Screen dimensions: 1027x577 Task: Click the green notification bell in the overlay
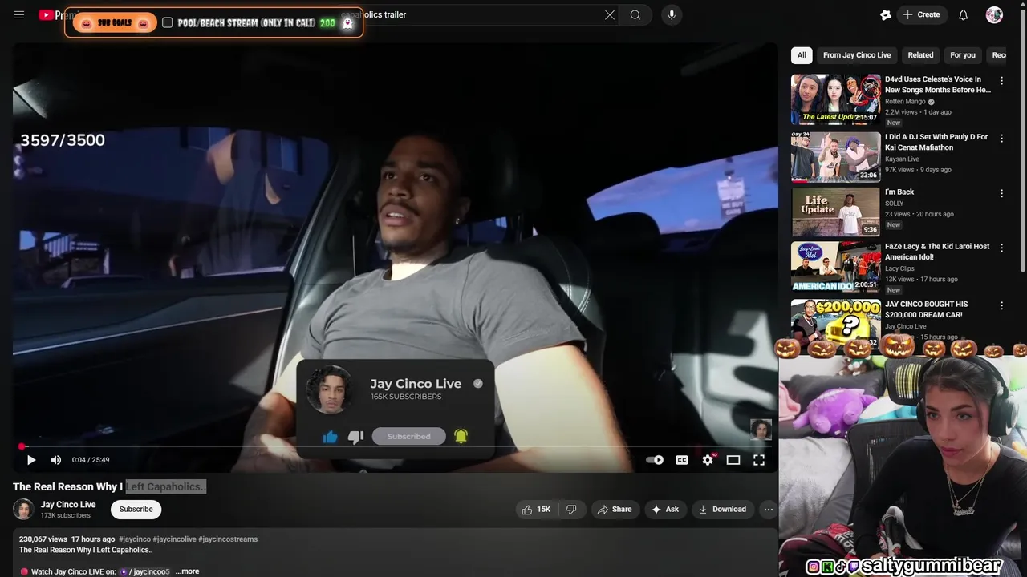[461, 436]
